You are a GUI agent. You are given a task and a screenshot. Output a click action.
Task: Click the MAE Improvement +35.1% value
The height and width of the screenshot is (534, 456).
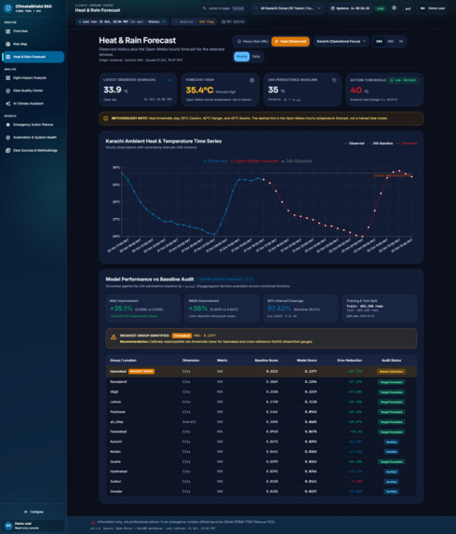click(x=121, y=308)
